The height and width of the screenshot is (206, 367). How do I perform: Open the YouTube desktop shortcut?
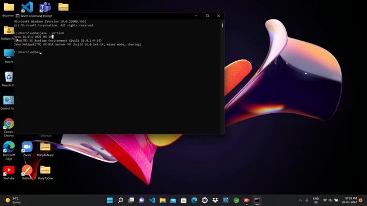click(9, 172)
